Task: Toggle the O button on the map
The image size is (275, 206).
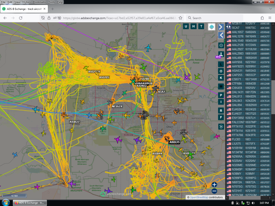Action: pyautogui.click(x=221, y=71)
